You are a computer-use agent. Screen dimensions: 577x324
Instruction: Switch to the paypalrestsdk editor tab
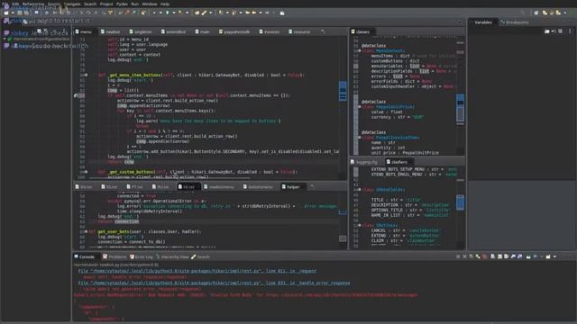234,32
